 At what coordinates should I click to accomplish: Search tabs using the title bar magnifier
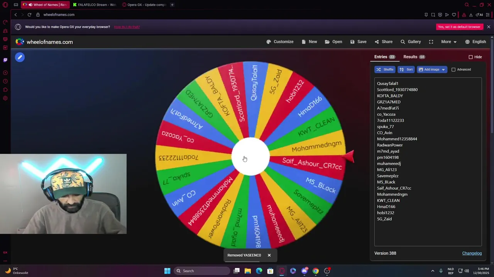tap(467, 5)
